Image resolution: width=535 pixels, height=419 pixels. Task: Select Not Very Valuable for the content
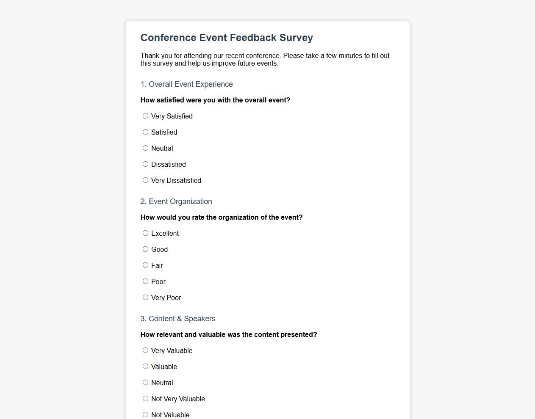[x=145, y=398]
